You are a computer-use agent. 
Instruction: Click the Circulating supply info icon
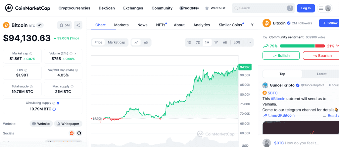coord(54,103)
